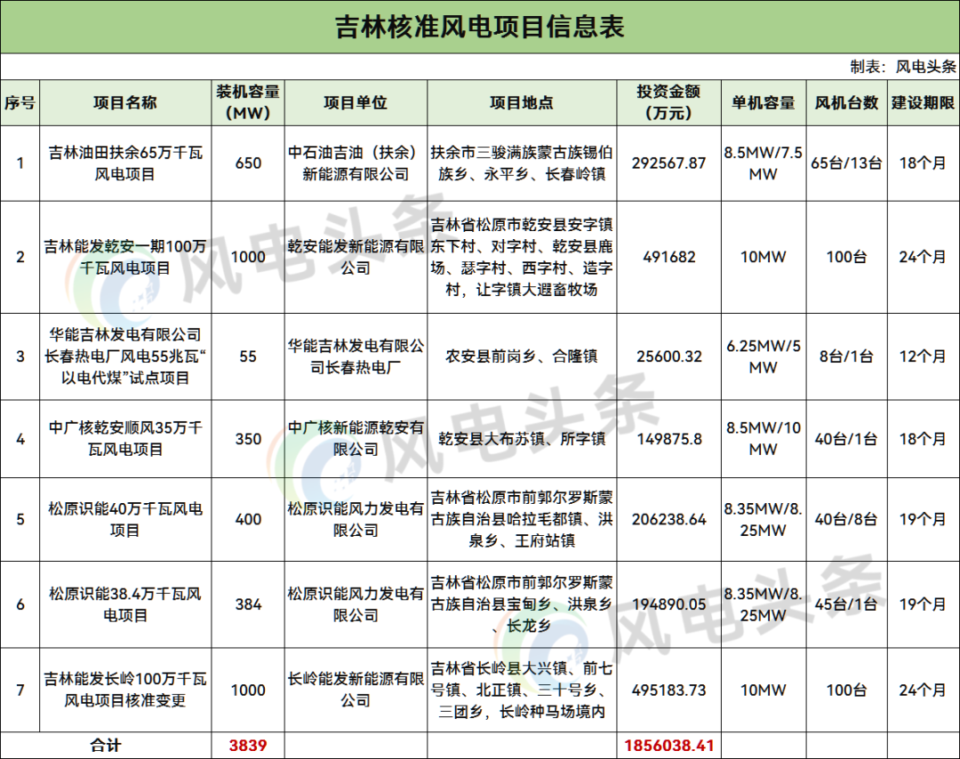Select project name 松原识能40万千瓦风电项目

[125, 519]
